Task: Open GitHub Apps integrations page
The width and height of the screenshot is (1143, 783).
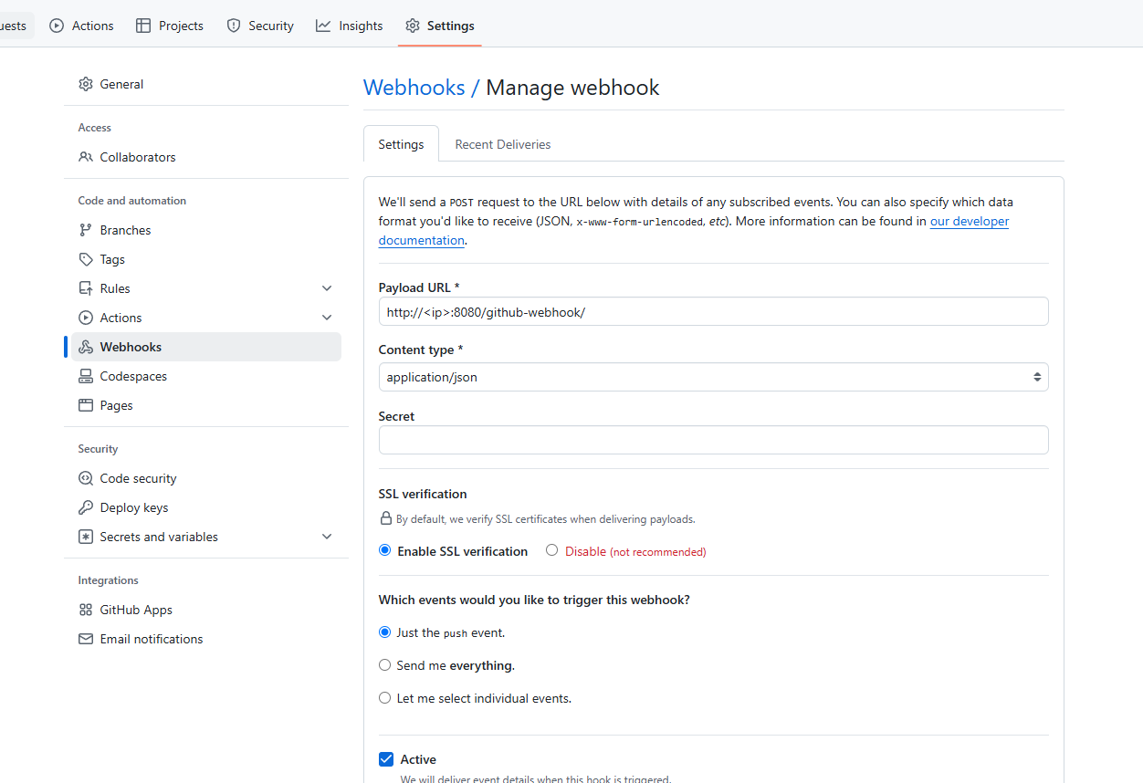Action: click(206, 610)
